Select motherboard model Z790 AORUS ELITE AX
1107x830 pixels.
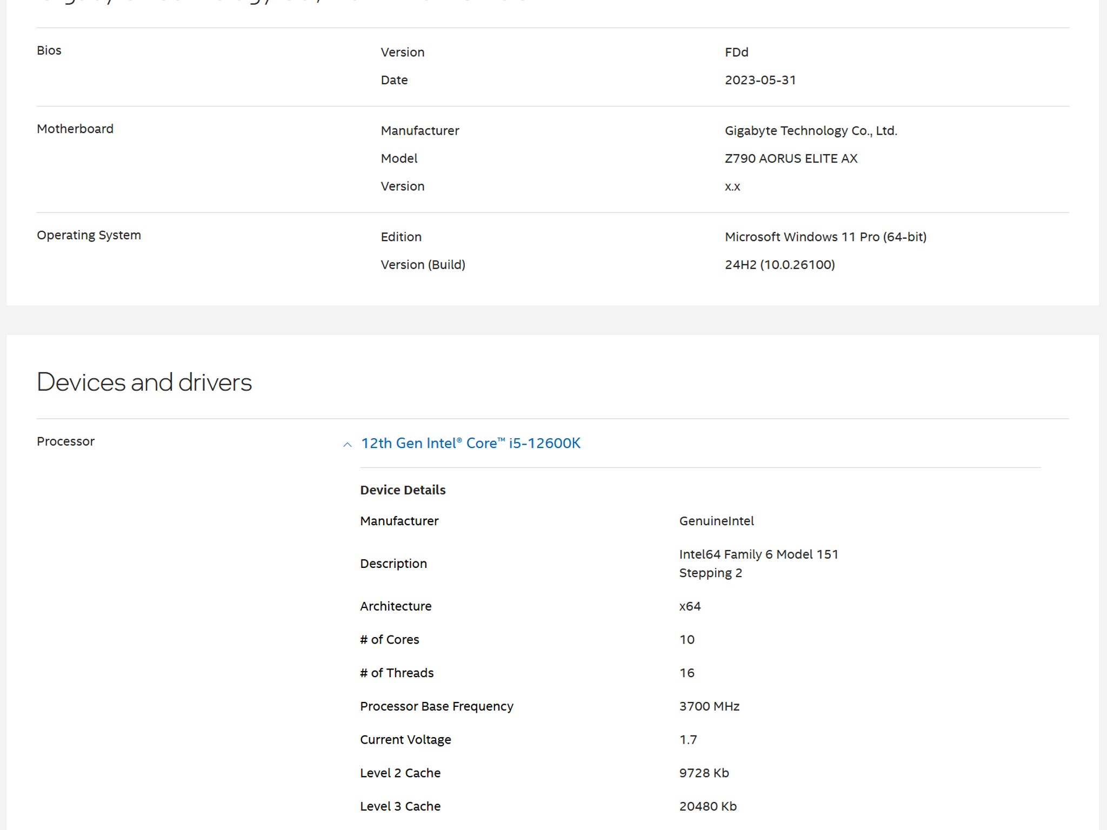click(x=791, y=158)
